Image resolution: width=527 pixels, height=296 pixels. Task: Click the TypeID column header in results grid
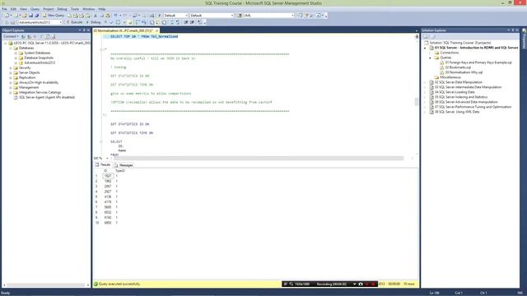pyautogui.click(x=120, y=170)
